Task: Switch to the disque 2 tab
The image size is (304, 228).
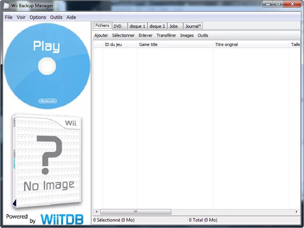Action: pos(157,26)
